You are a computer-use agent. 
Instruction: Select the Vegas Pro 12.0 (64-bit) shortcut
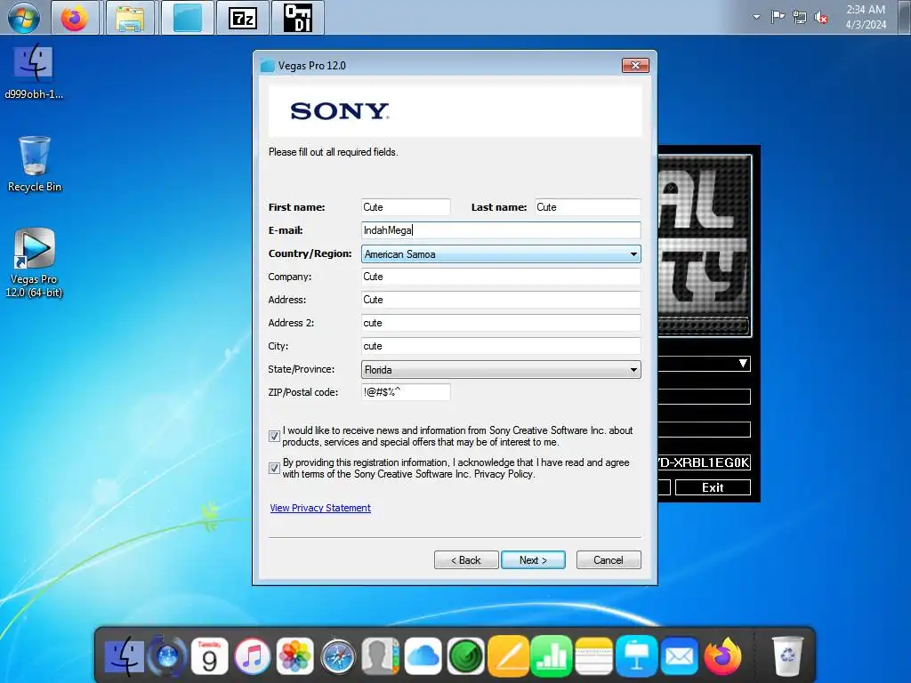point(34,262)
